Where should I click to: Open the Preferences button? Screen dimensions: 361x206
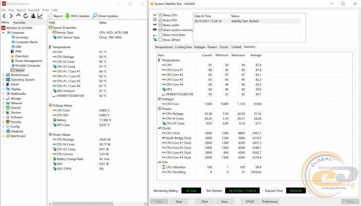tap(270, 202)
